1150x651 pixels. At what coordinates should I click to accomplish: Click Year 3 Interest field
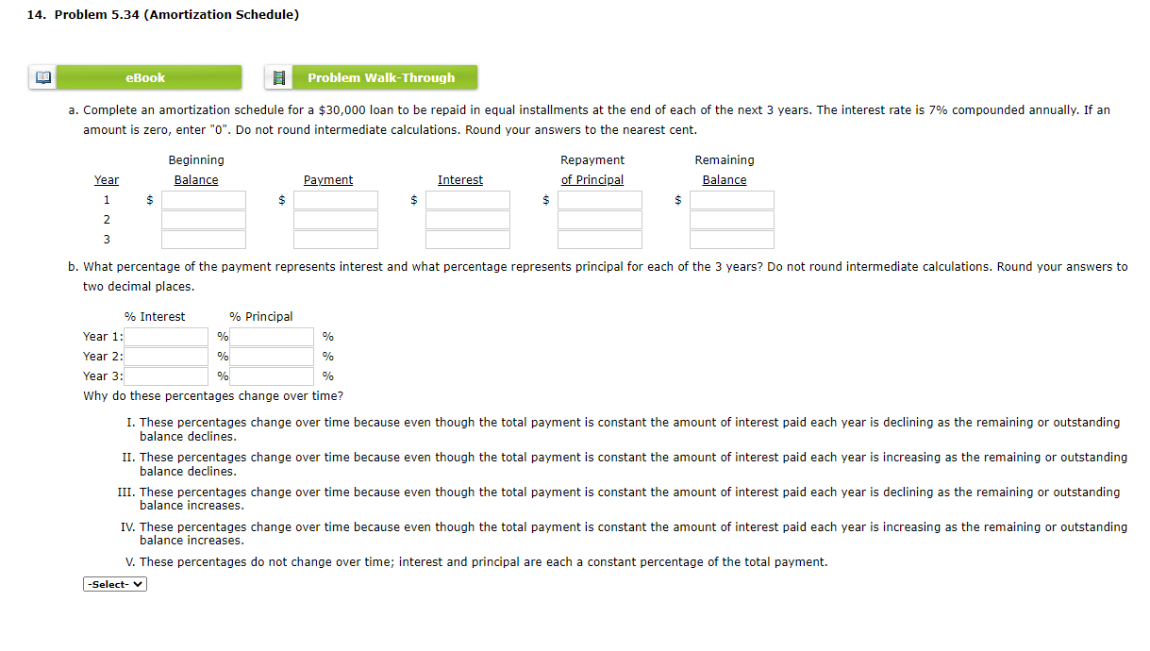pyautogui.click(x=467, y=239)
